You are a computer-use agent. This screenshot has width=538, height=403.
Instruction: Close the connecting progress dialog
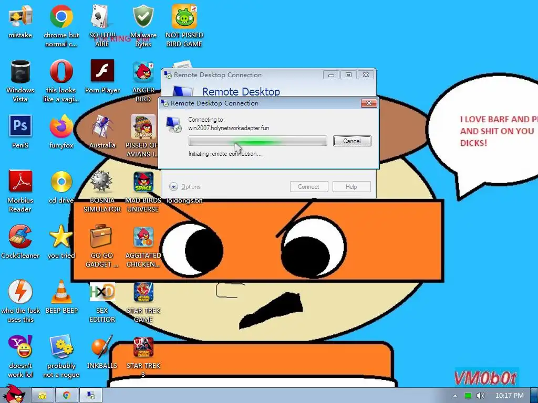[369, 103]
